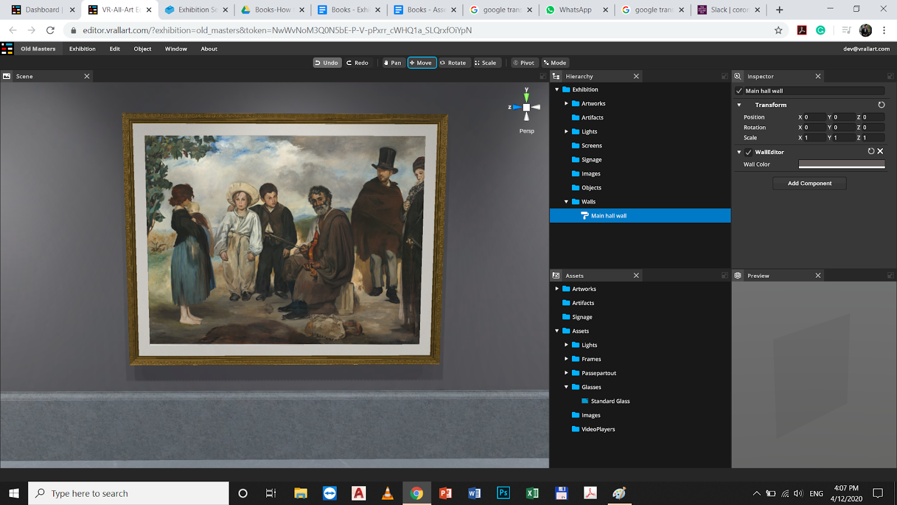Click the scene orientation gizmo

coord(526,107)
